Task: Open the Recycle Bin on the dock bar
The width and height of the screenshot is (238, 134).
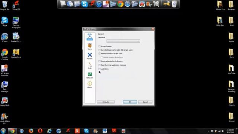Action: click(174, 4)
